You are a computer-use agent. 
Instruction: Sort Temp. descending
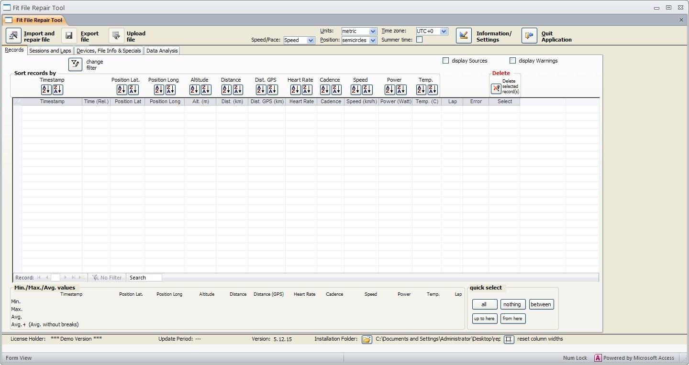coord(433,89)
